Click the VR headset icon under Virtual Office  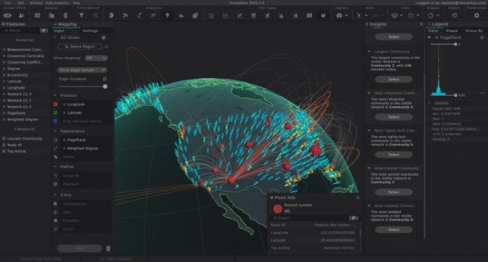pos(7,15)
